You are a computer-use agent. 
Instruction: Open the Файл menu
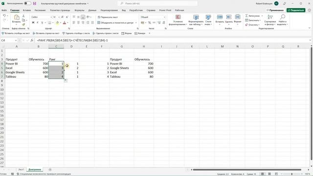click(4, 10)
